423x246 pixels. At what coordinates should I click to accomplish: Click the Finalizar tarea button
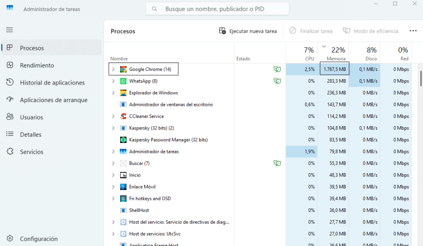pos(311,31)
